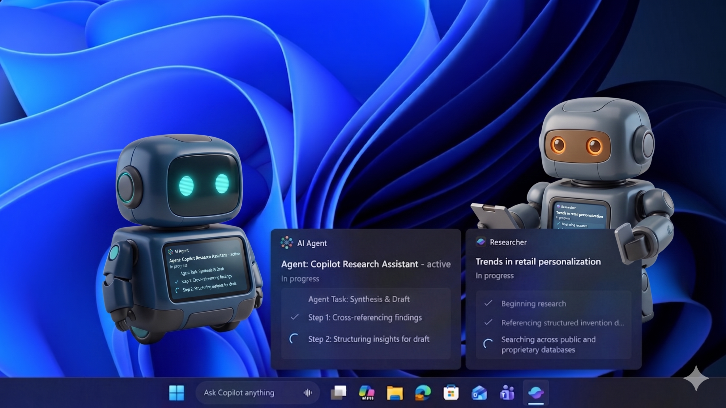The width and height of the screenshot is (726, 408).
Task: Click checkmark beside Referencing structured invention
Action: (x=488, y=322)
